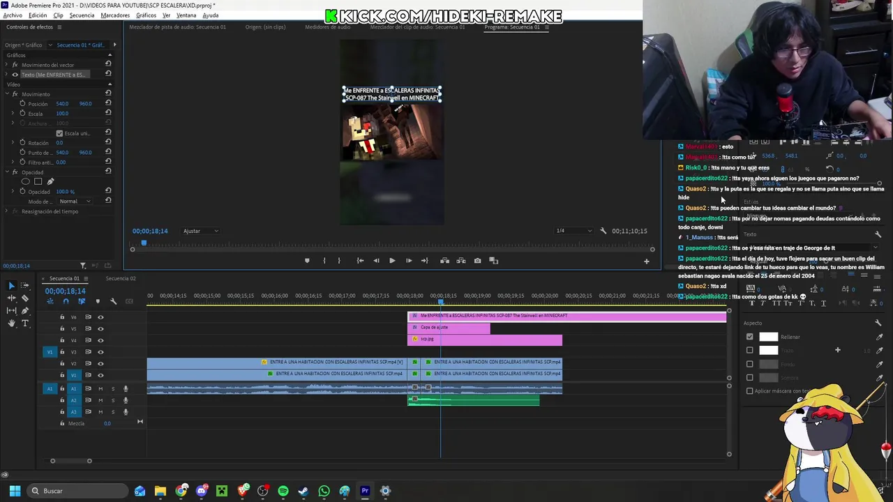Select the Hand tool
Screen dimensions: 893x502
11,323
